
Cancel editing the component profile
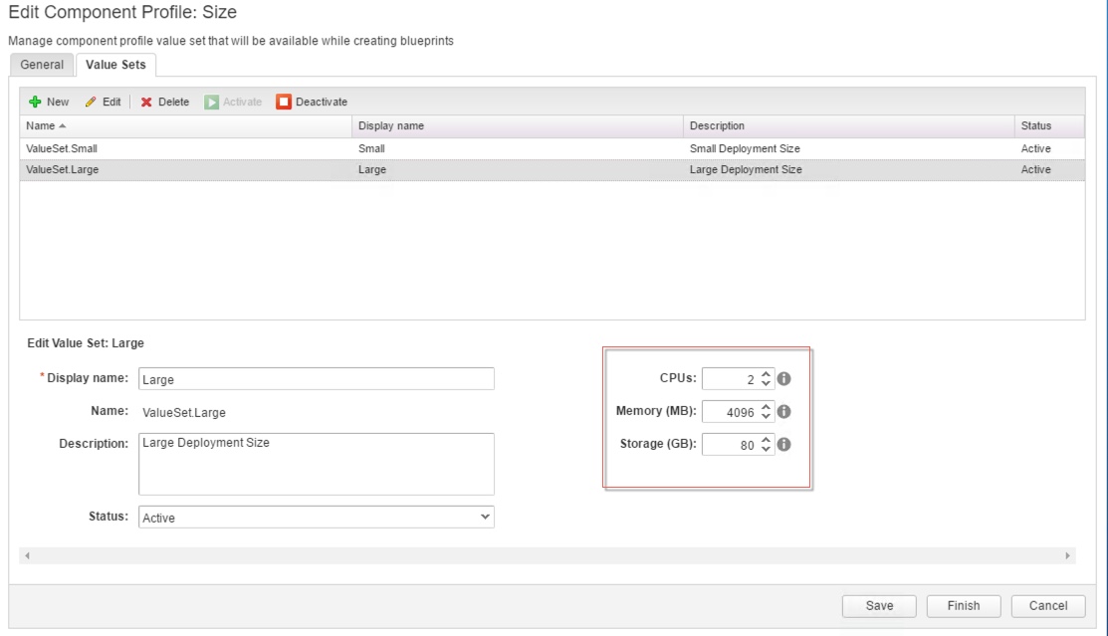(x=1047, y=605)
